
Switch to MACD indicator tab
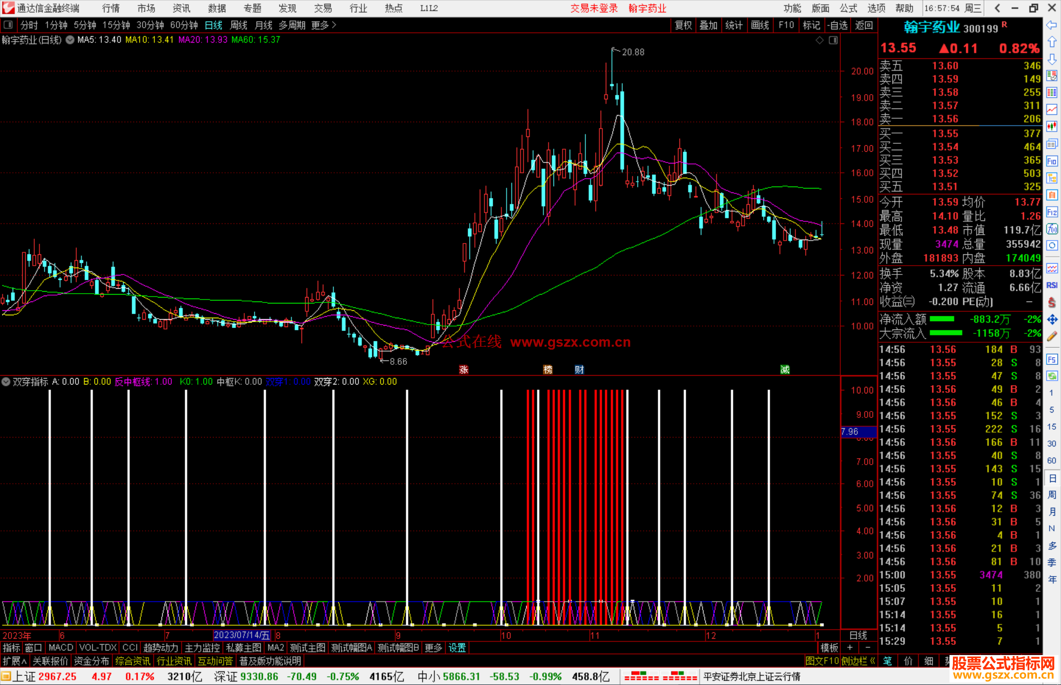click(x=61, y=648)
